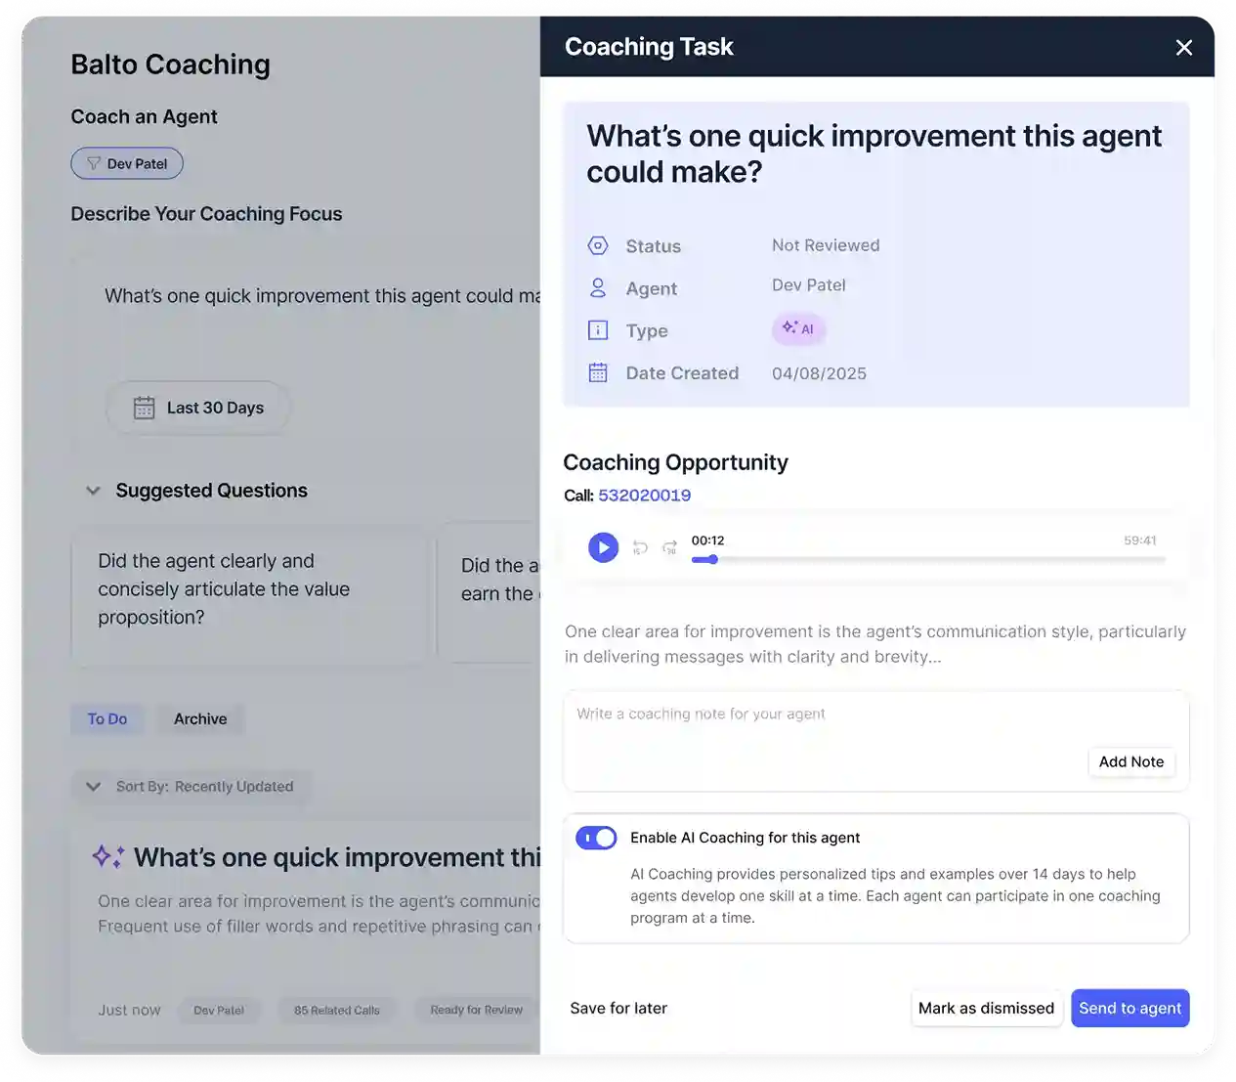Click the Type info icon
The height and width of the screenshot is (1082, 1236).
[597, 329]
